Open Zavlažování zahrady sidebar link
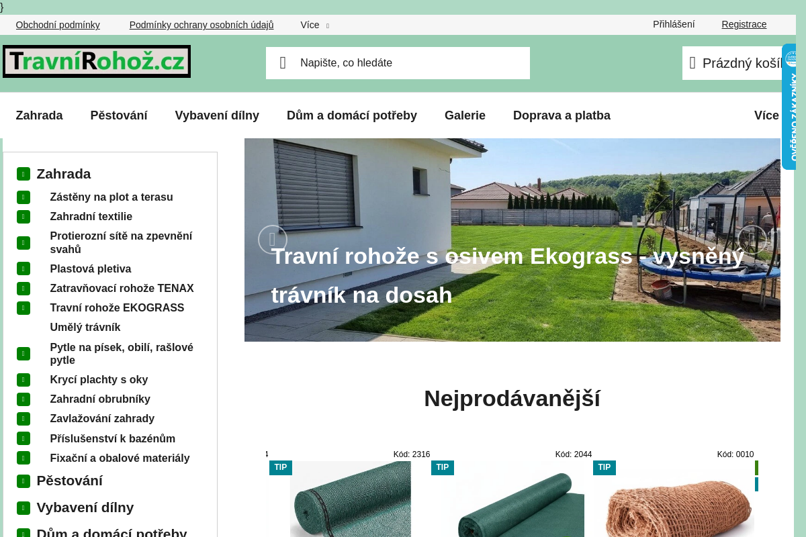 (102, 419)
